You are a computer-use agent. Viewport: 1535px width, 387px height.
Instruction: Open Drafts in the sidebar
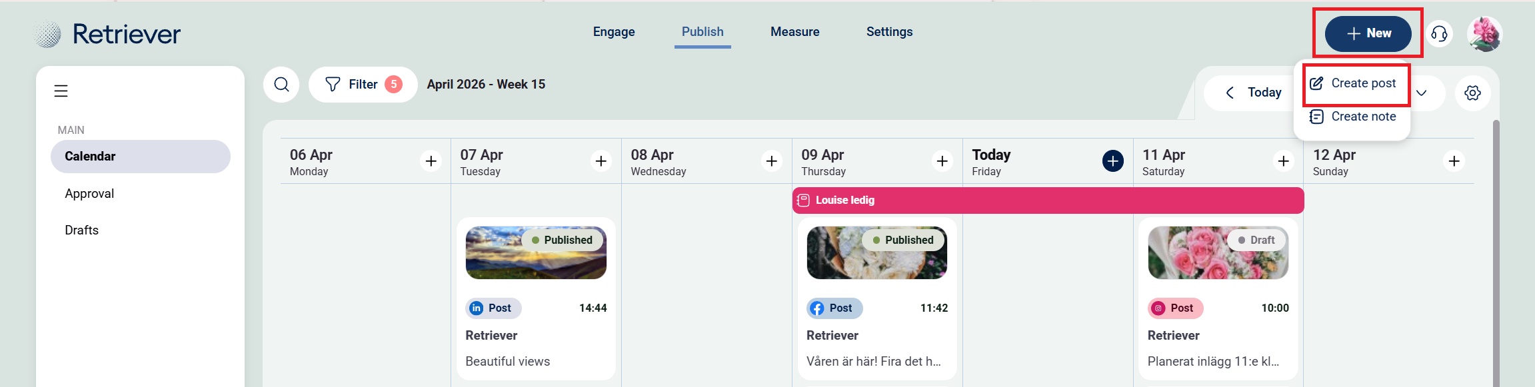[x=82, y=230]
